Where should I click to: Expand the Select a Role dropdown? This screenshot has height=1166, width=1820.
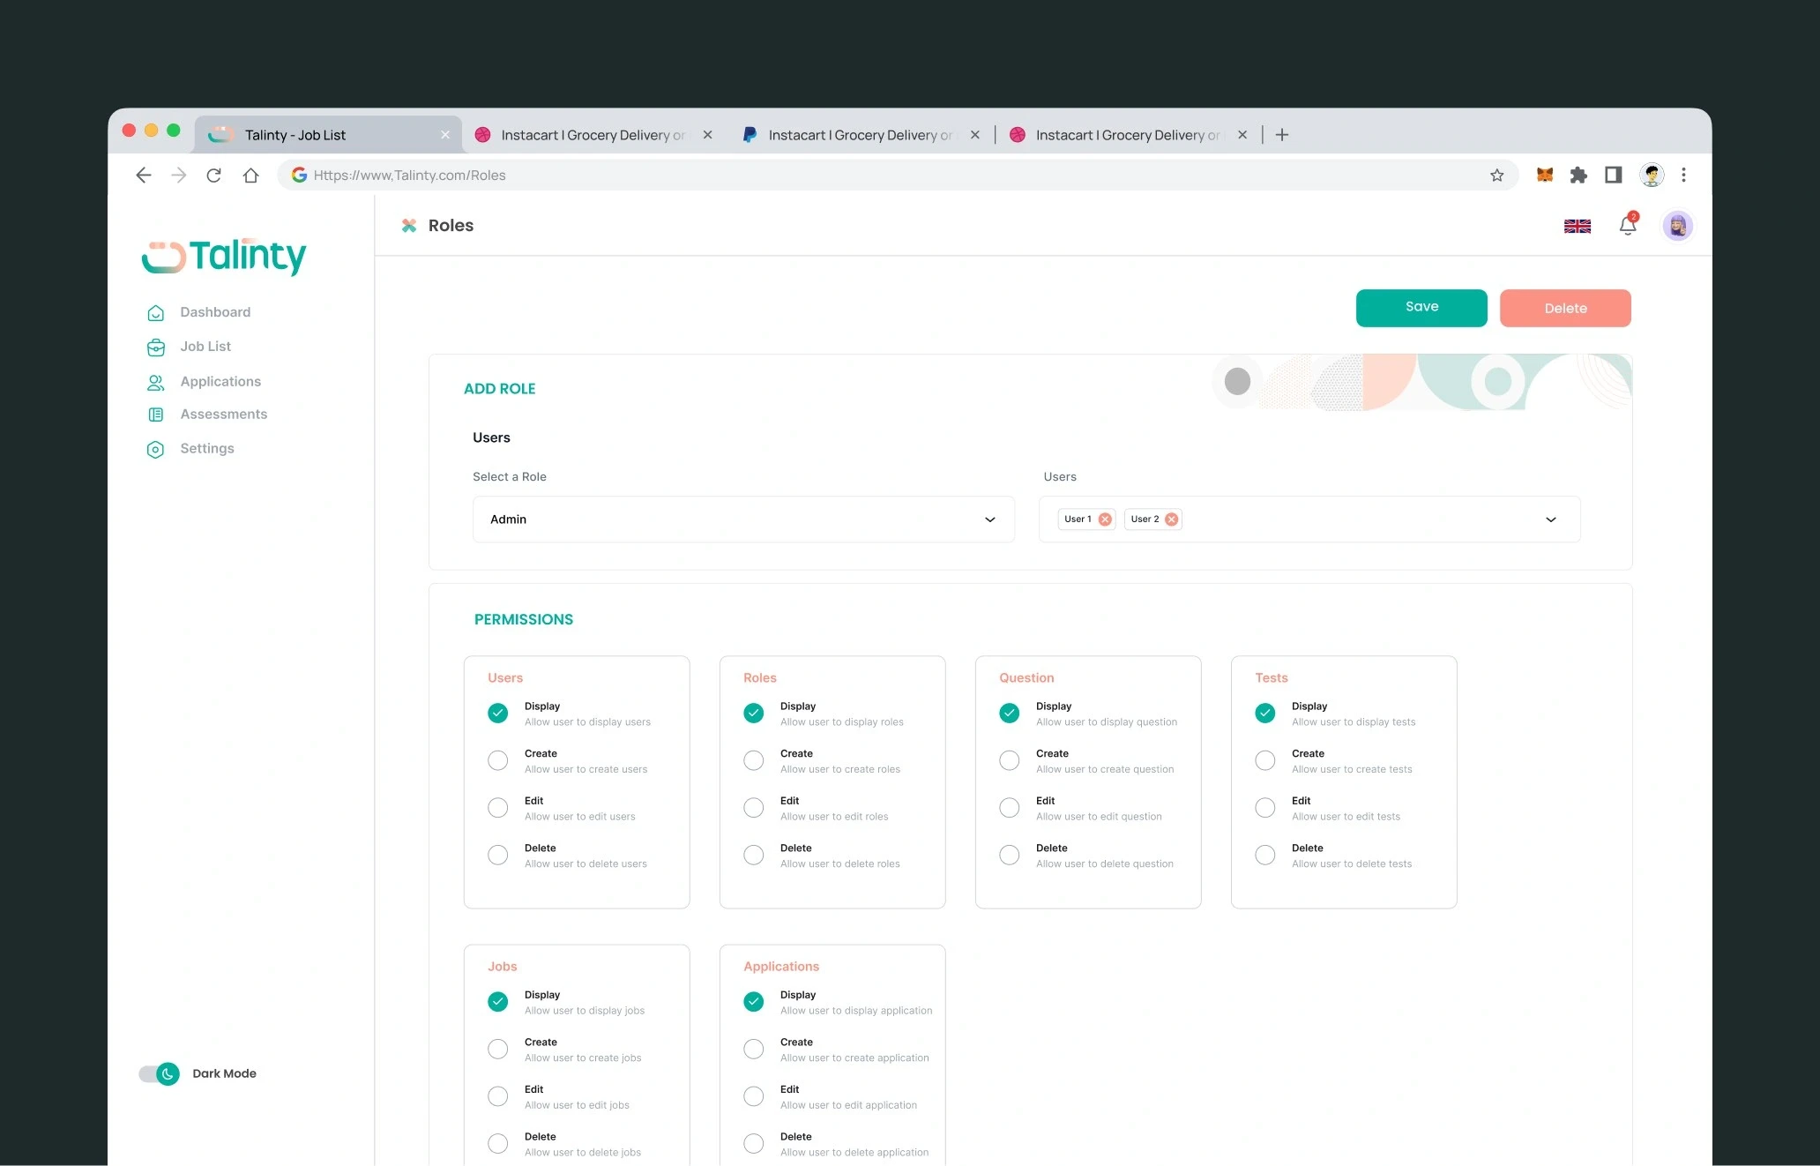pyautogui.click(x=743, y=519)
